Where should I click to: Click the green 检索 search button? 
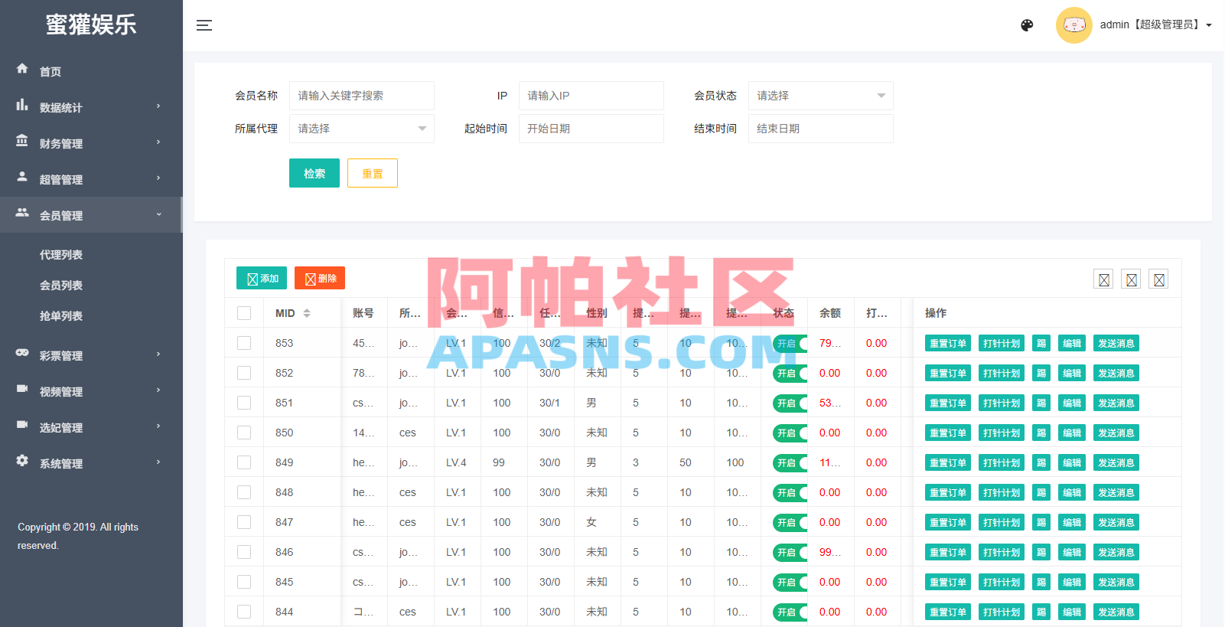click(x=314, y=173)
